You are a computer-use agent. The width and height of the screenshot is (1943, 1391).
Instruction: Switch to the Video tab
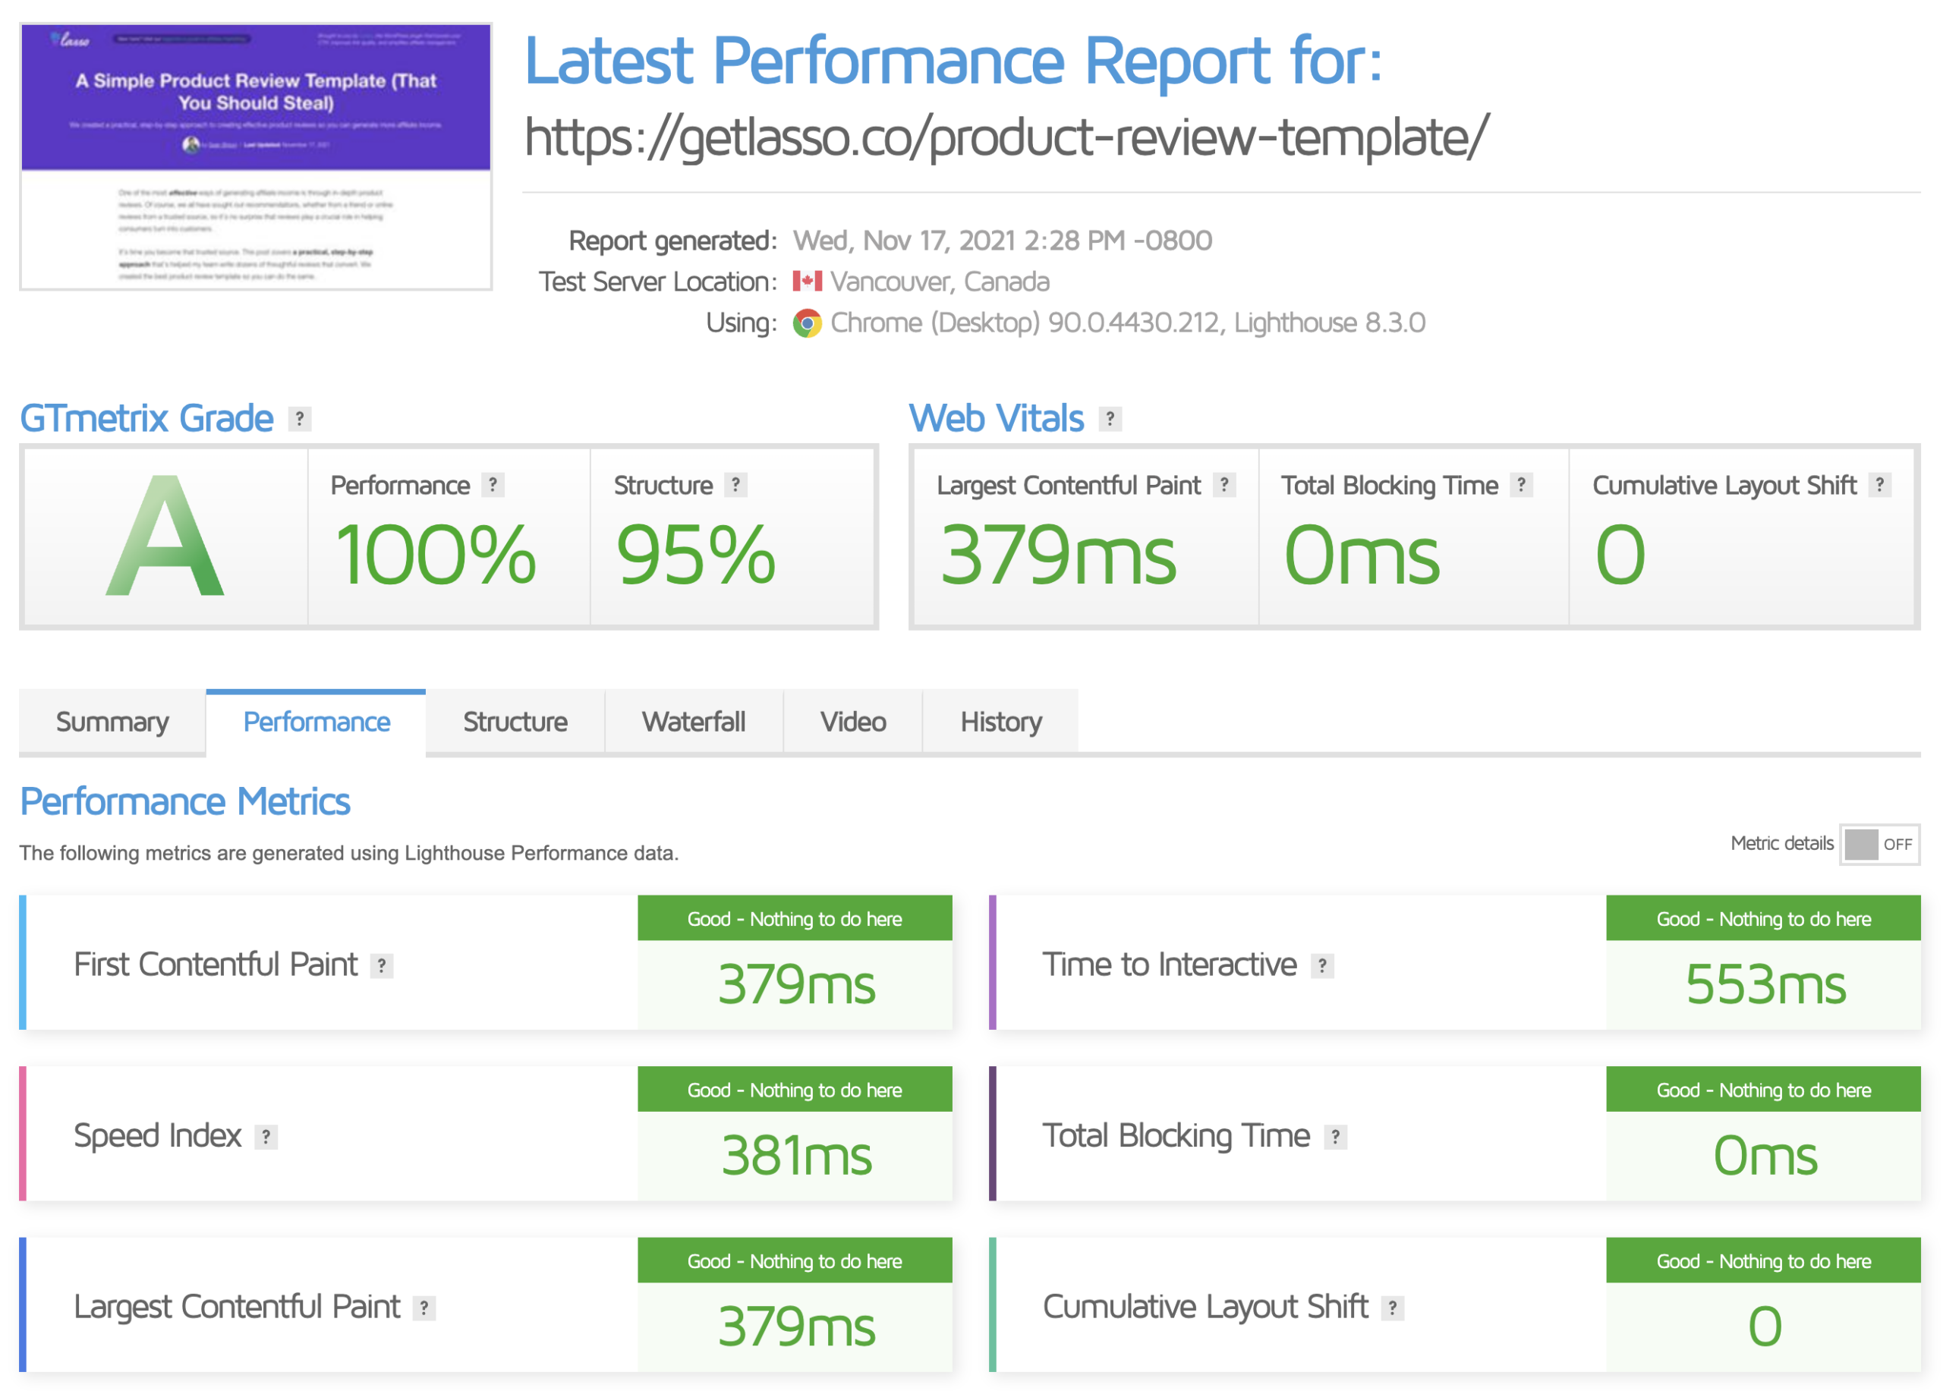(x=853, y=722)
